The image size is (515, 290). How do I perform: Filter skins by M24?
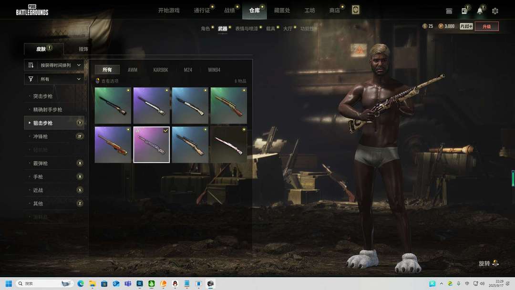coord(188,70)
